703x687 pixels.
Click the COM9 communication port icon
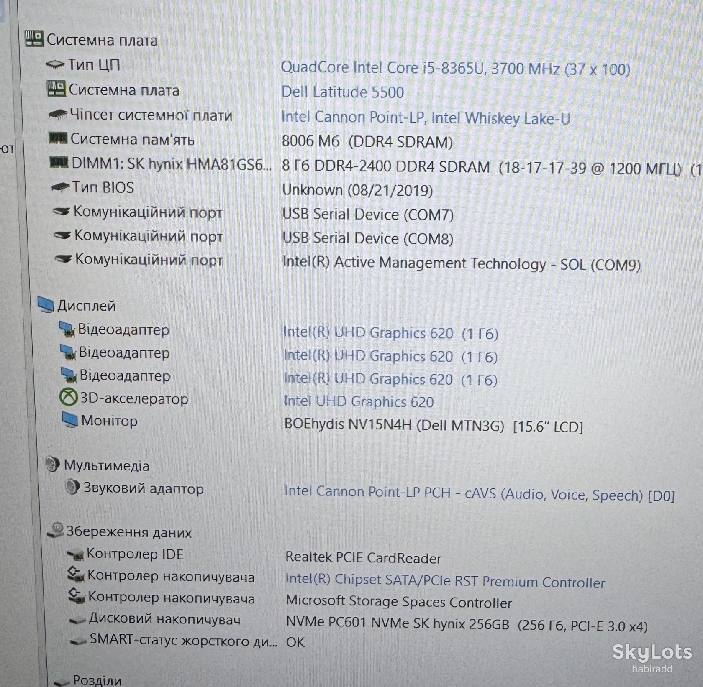pos(64,259)
